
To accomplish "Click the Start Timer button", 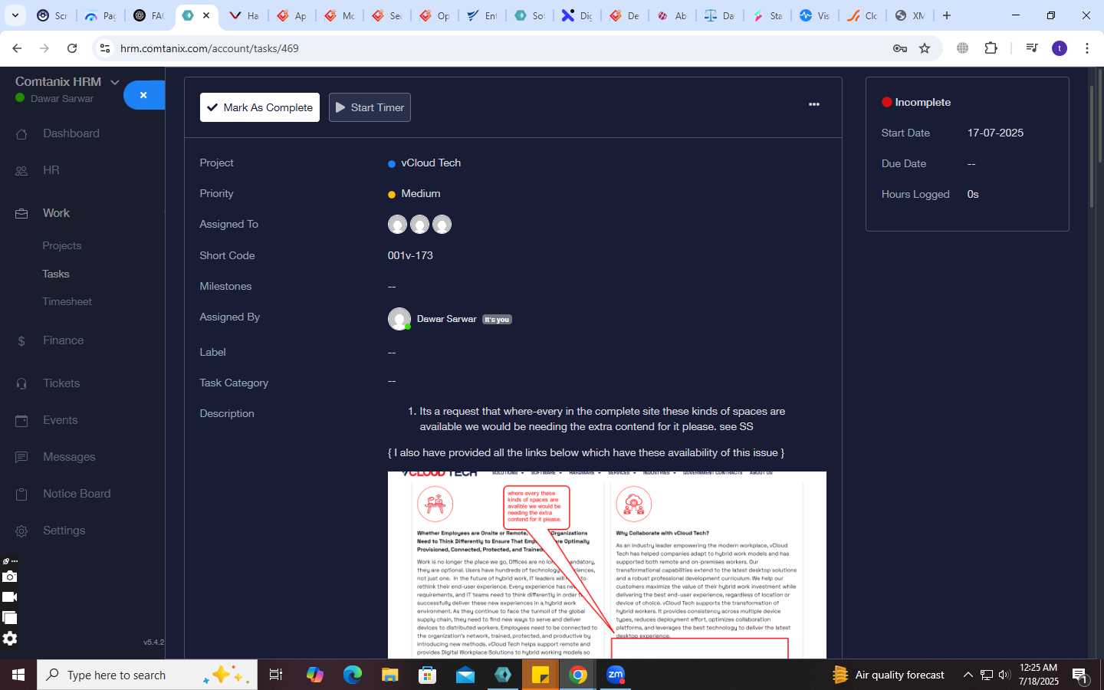I will click(x=370, y=107).
